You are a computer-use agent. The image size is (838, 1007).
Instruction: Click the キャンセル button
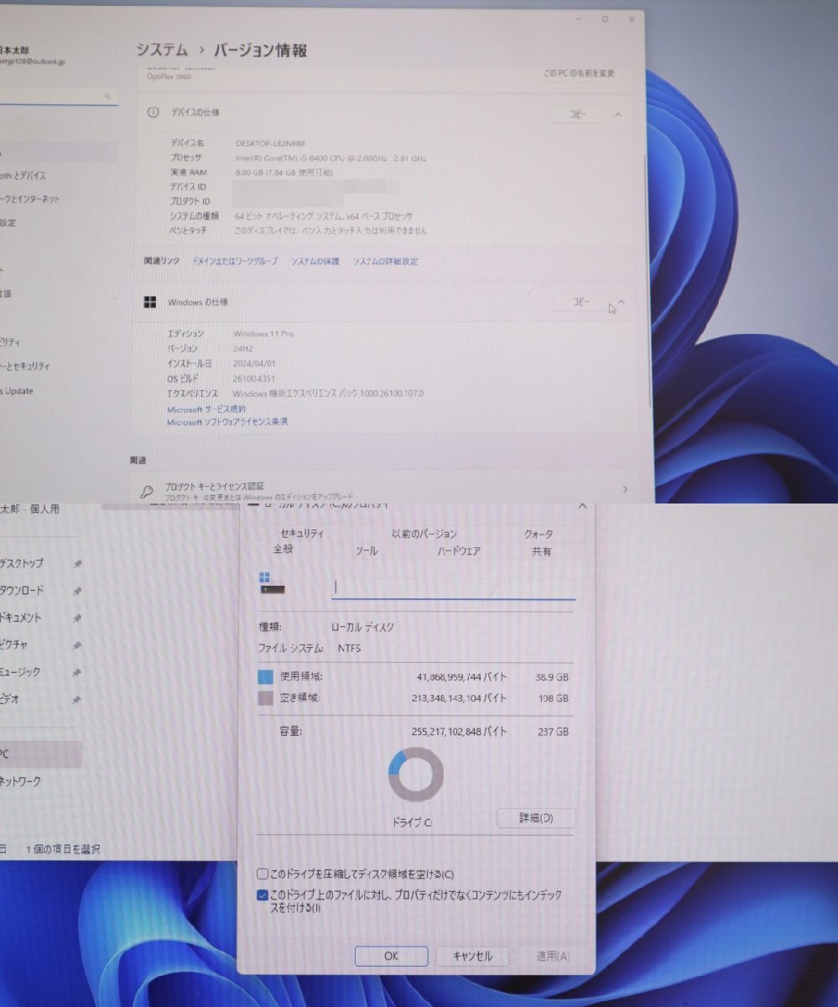coord(472,956)
